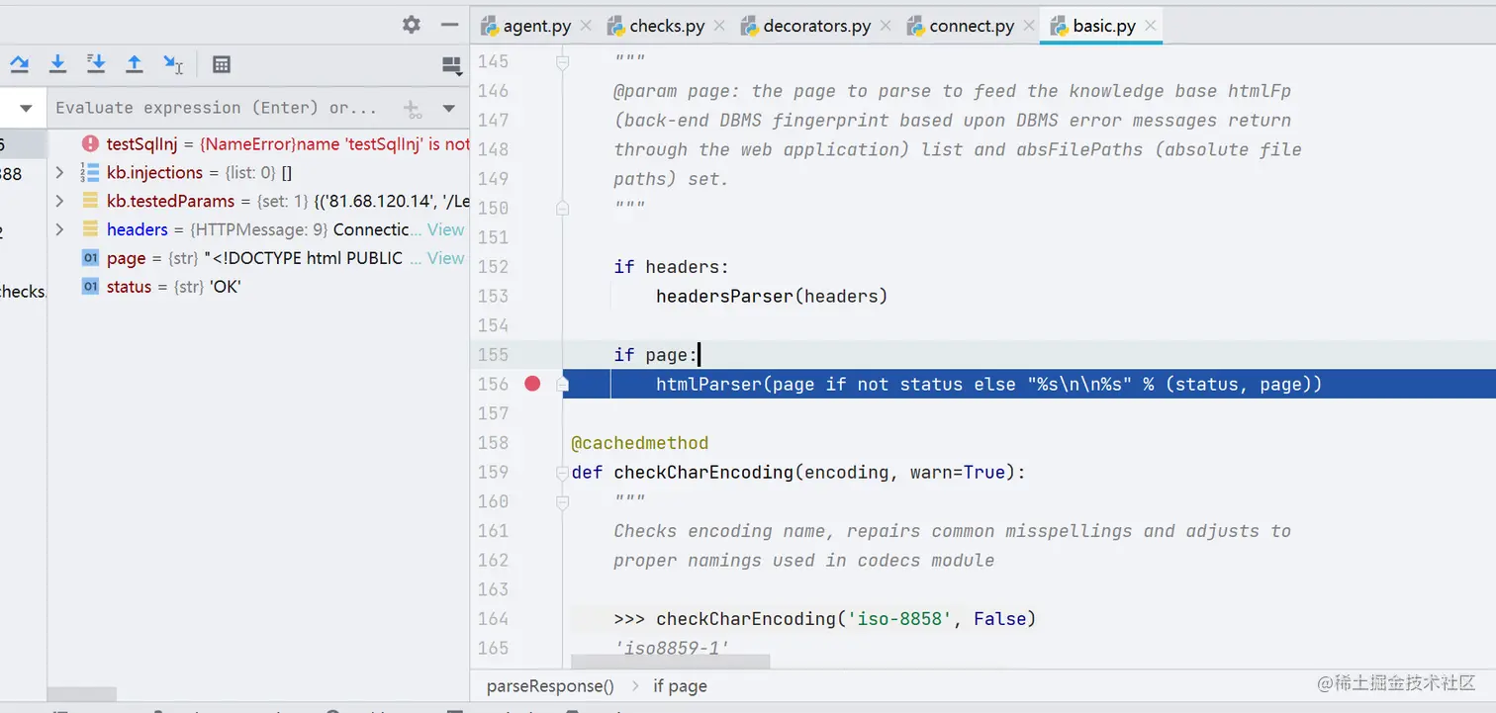Click the editor horizontal scrollbar
The image size is (1496, 713).
pyautogui.click(x=669, y=661)
